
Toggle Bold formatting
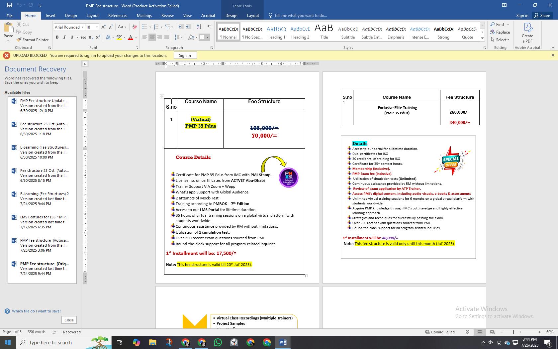click(x=57, y=37)
